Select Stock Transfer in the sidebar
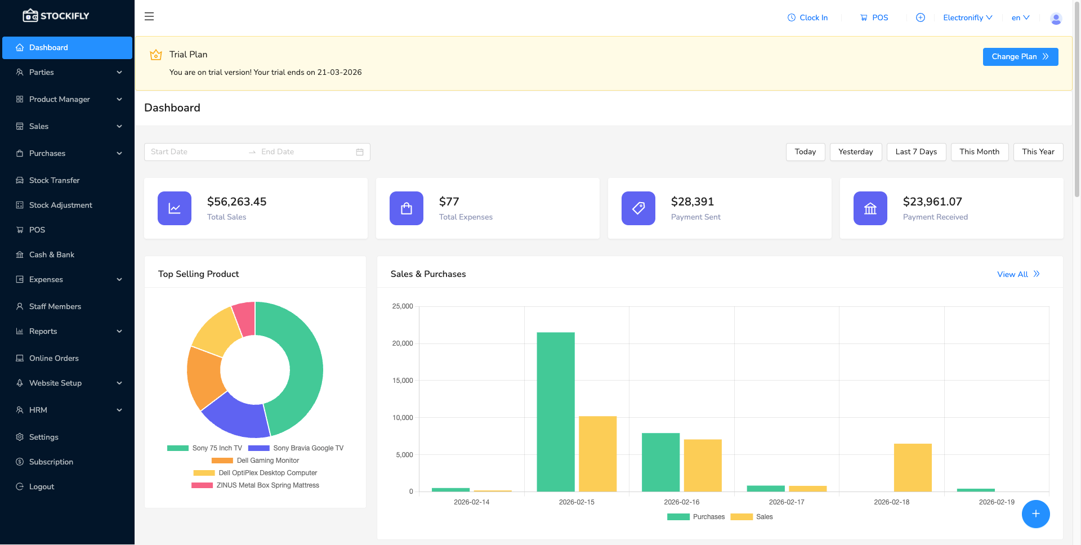Viewport: 1081px width, 545px height. point(55,180)
